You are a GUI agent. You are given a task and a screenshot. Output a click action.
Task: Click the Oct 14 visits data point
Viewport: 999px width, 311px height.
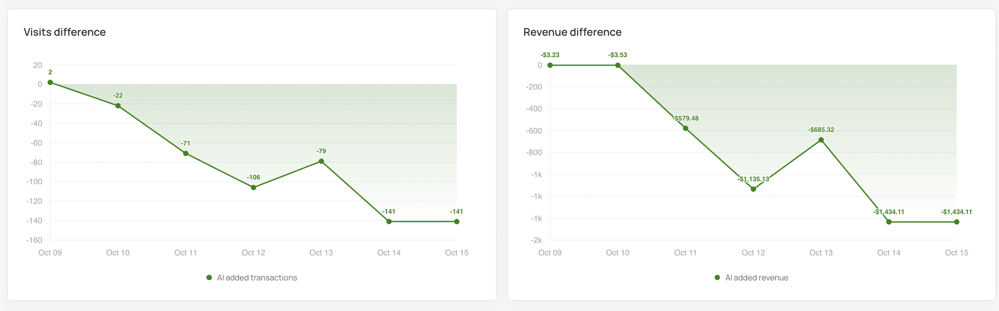(x=389, y=222)
